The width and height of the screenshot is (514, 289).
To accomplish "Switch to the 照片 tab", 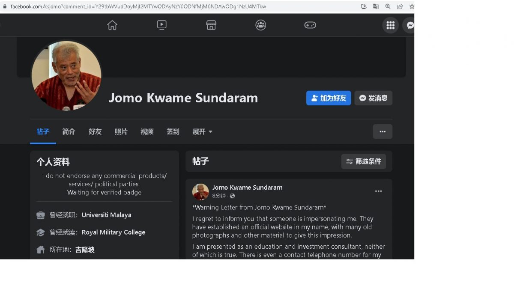I will tap(121, 132).
